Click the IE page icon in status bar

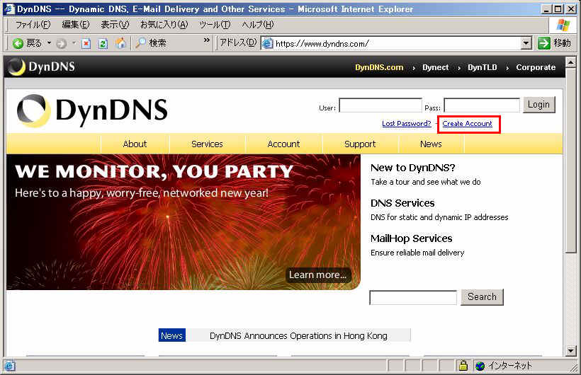click(x=10, y=366)
